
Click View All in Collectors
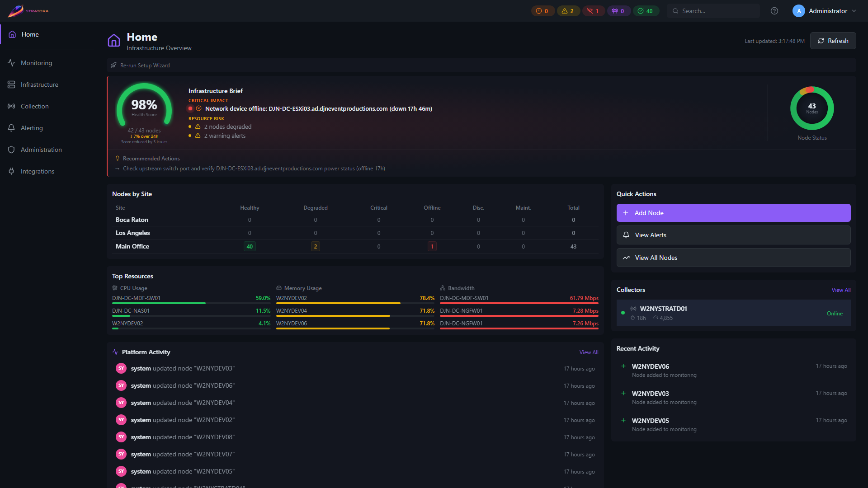(841, 290)
